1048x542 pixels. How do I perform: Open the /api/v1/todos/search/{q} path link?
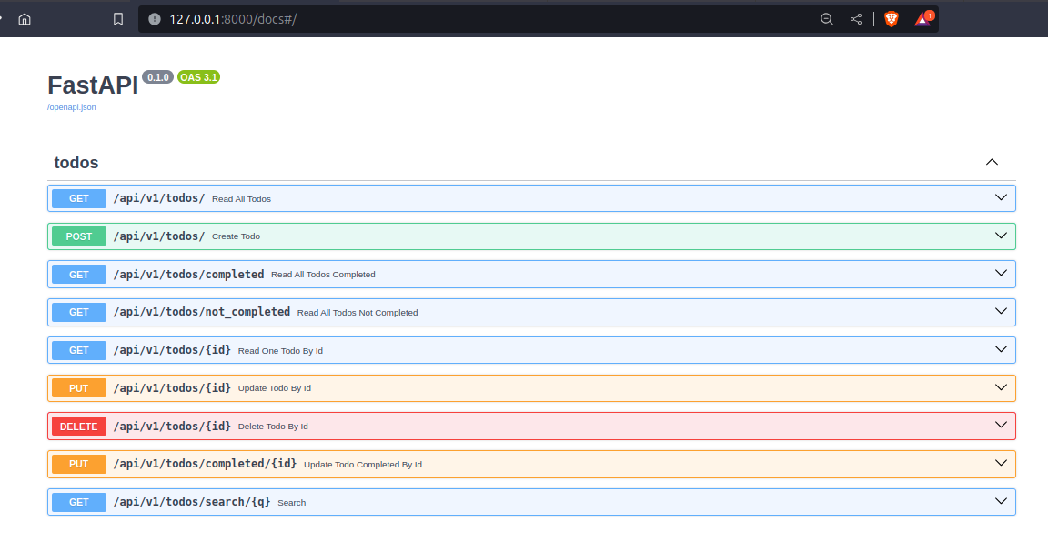pyautogui.click(x=192, y=502)
